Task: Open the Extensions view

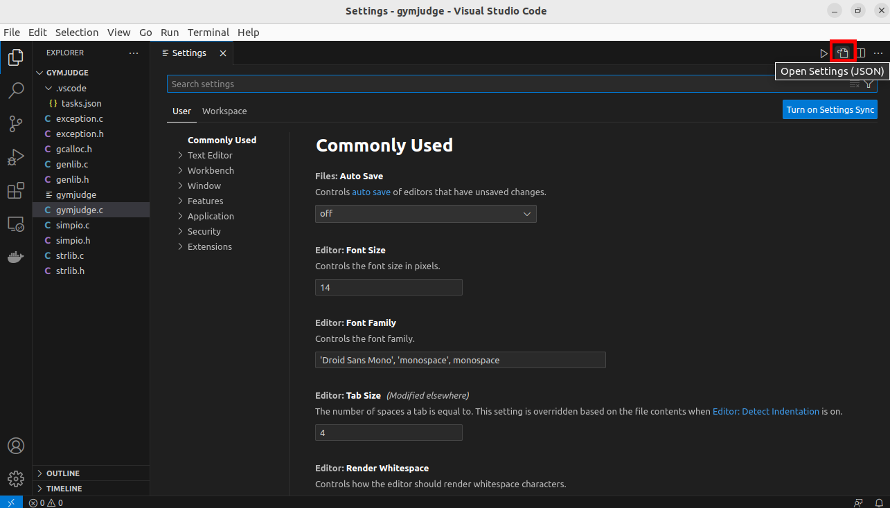Action: (15, 191)
